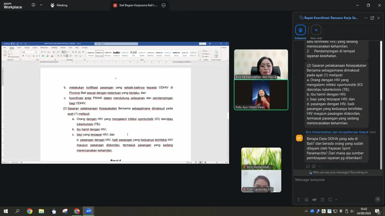This screenshot has width=385, height=216.
Task: Open the meeting info icon in Zoom title bar
Action: pyautogui.click(x=33, y=5)
